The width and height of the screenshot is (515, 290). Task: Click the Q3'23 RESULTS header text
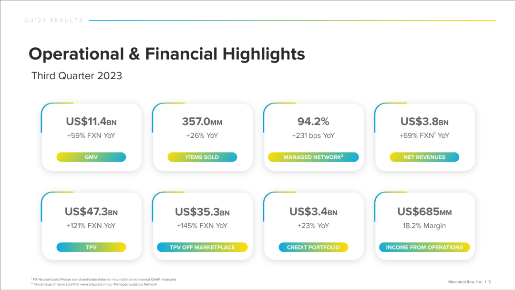click(x=54, y=21)
